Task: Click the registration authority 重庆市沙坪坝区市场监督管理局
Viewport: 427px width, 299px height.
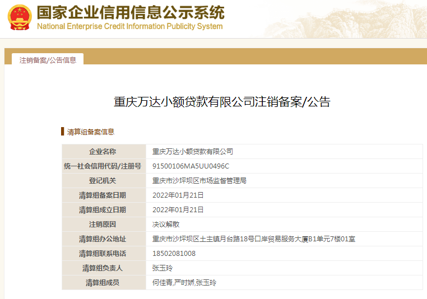Action: 199,180
